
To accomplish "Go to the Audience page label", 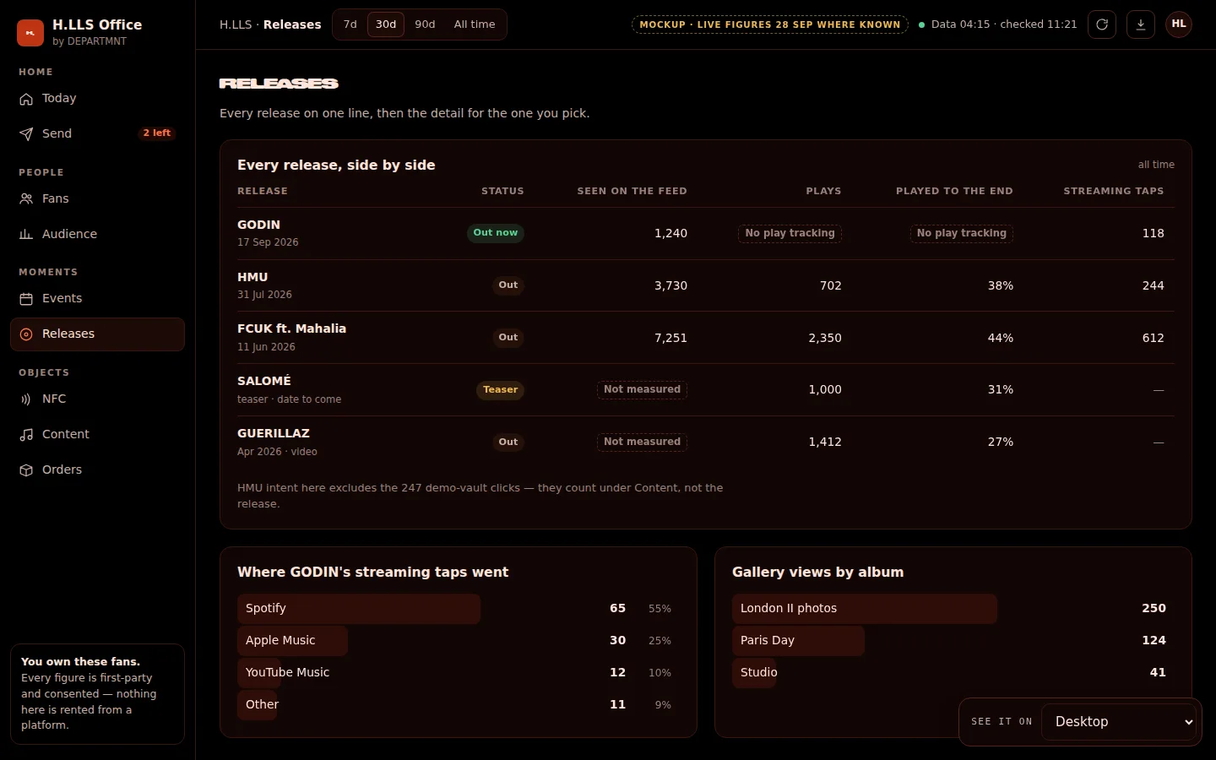I will (69, 235).
